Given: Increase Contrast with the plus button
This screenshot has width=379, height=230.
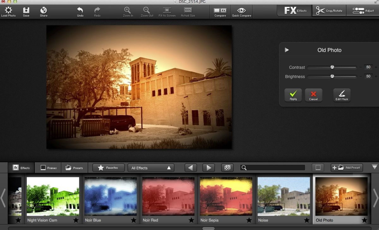Looking at the screenshot, I should coord(376,67).
